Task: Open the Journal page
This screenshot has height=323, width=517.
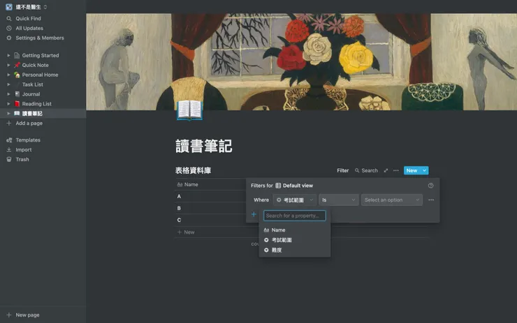Action: tap(31, 94)
